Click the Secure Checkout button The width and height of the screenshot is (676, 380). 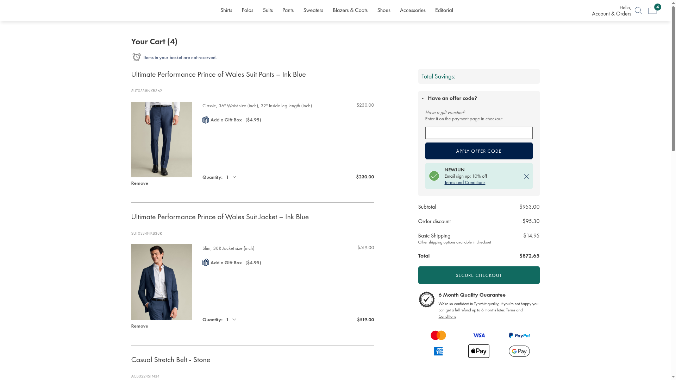click(478, 275)
